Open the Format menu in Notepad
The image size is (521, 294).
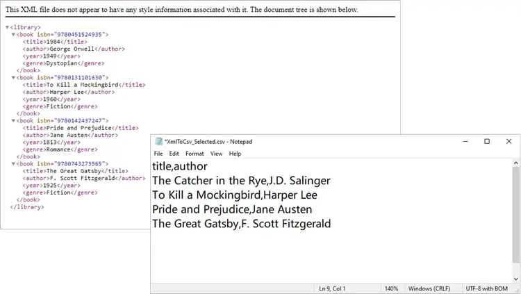coord(195,154)
